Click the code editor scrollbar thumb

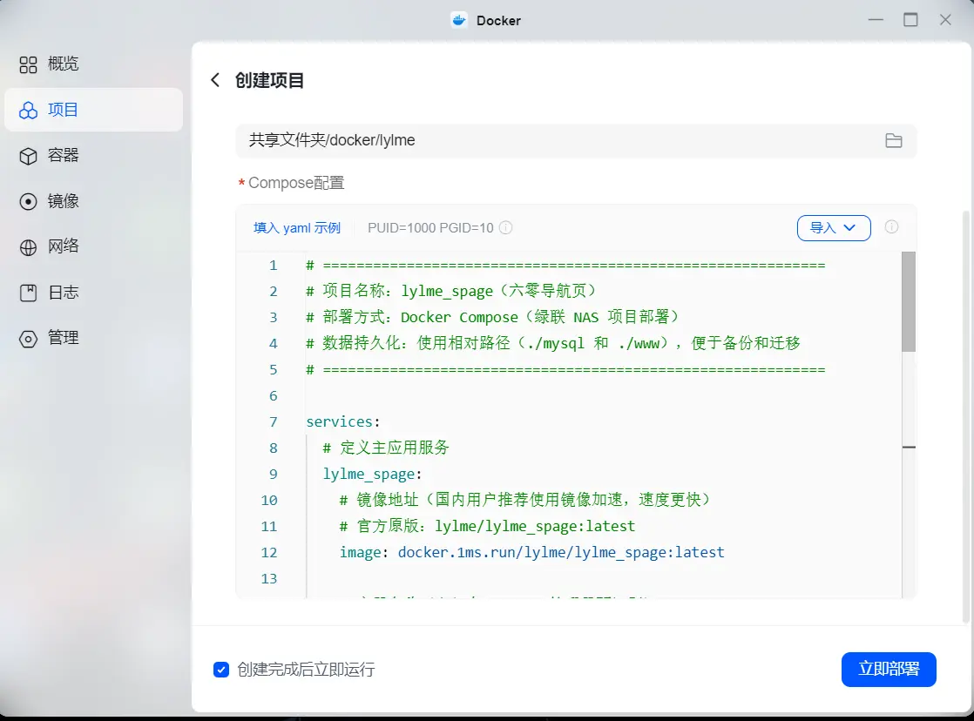click(908, 301)
